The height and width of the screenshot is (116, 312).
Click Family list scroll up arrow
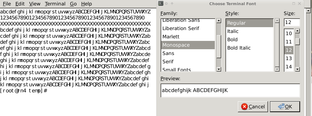219,20
